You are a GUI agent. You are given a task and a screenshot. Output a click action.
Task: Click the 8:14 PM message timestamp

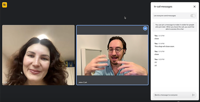click(x=161, y=43)
